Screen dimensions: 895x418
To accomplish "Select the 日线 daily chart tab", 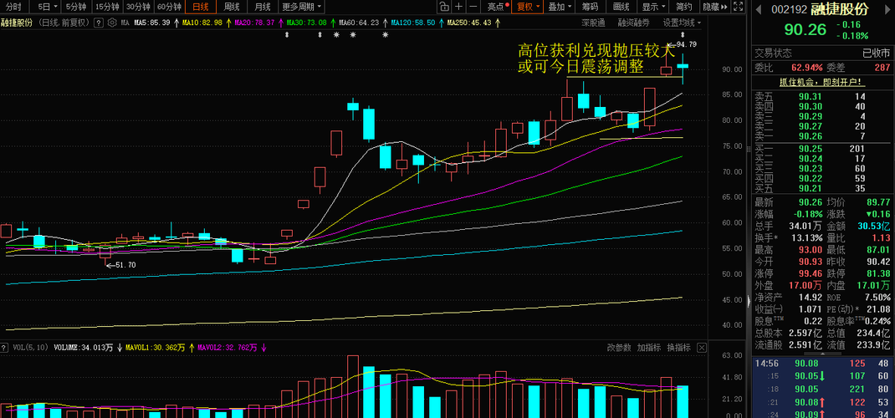I will click(x=201, y=7).
